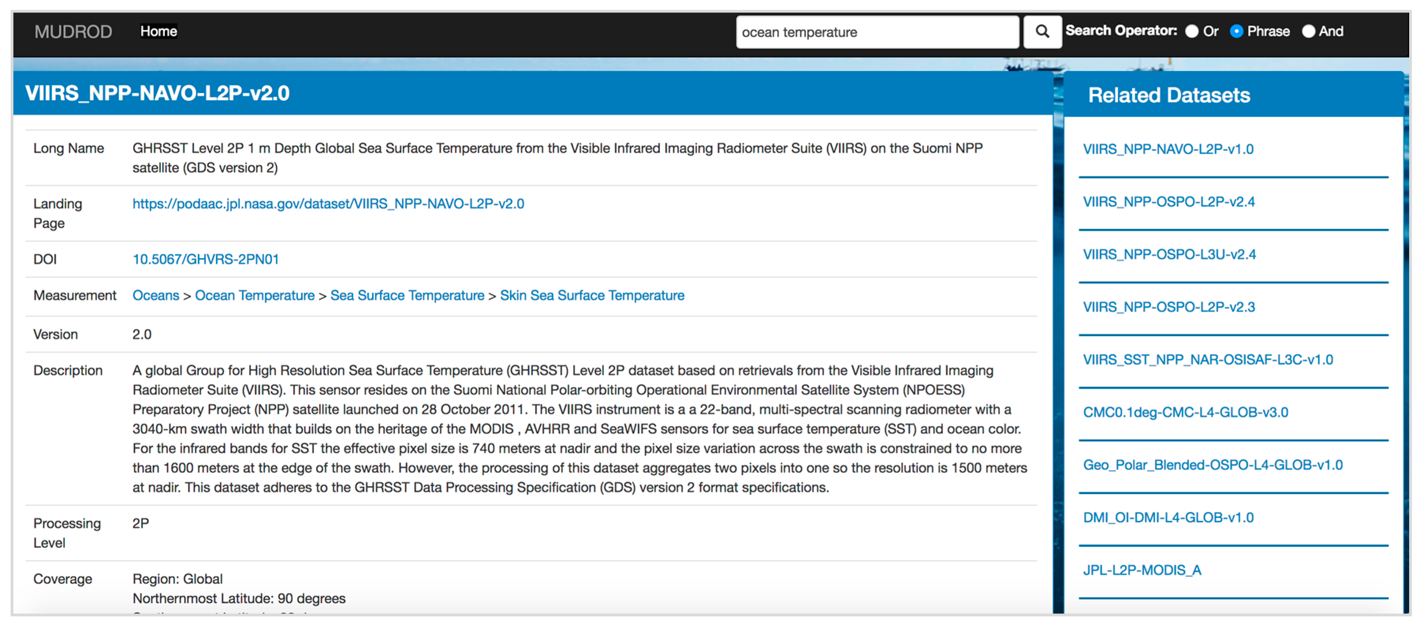Select the Or search operator

coord(1192,32)
